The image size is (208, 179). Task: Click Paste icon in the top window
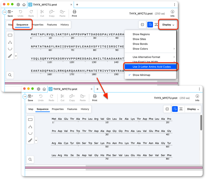[61, 12]
